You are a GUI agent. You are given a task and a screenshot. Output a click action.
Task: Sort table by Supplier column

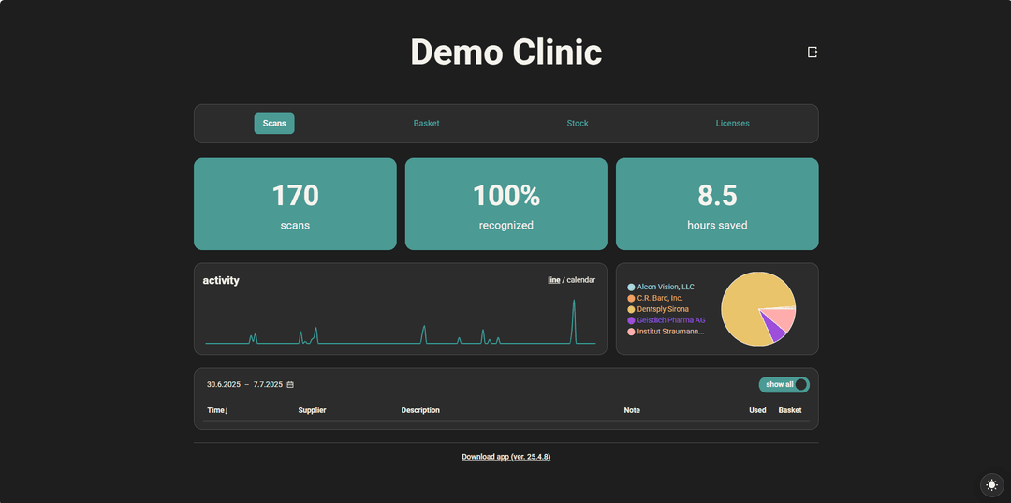(312, 411)
